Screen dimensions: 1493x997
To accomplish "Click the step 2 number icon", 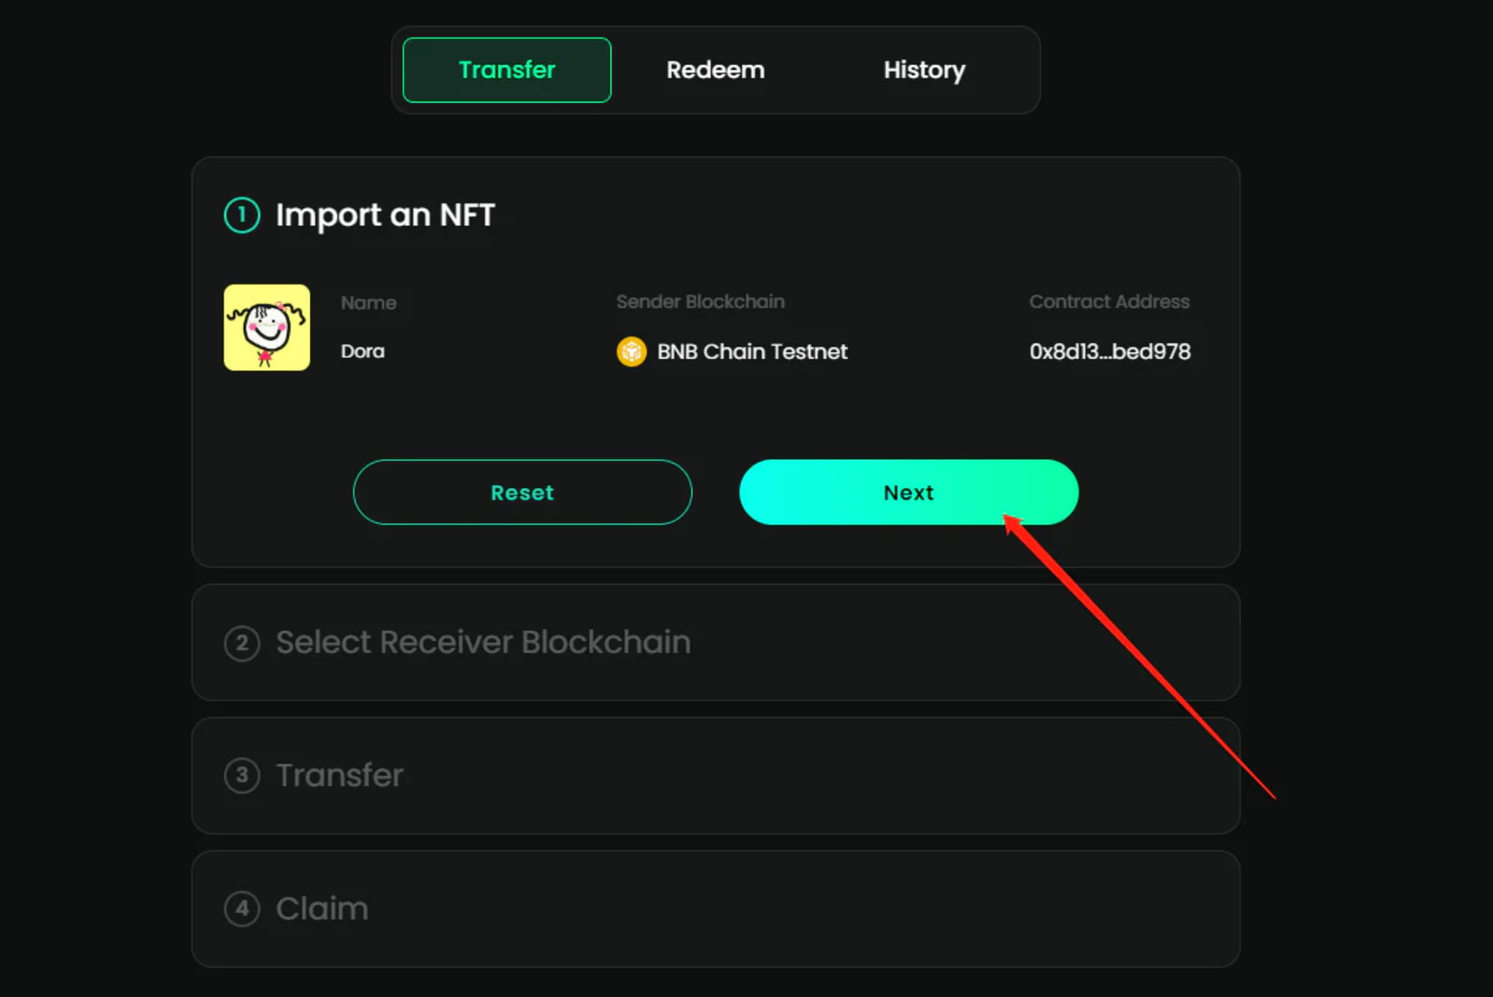I will (242, 643).
